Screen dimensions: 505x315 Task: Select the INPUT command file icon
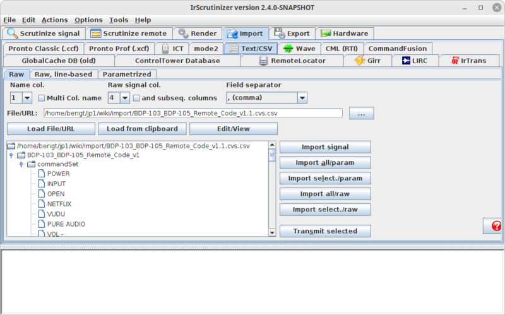tap(41, 184)
